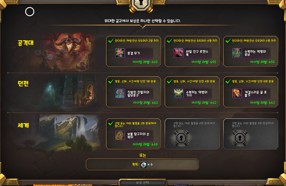Click the 보상 선택 button
This screenshot has height=186, width=286.
click(142, 183)
